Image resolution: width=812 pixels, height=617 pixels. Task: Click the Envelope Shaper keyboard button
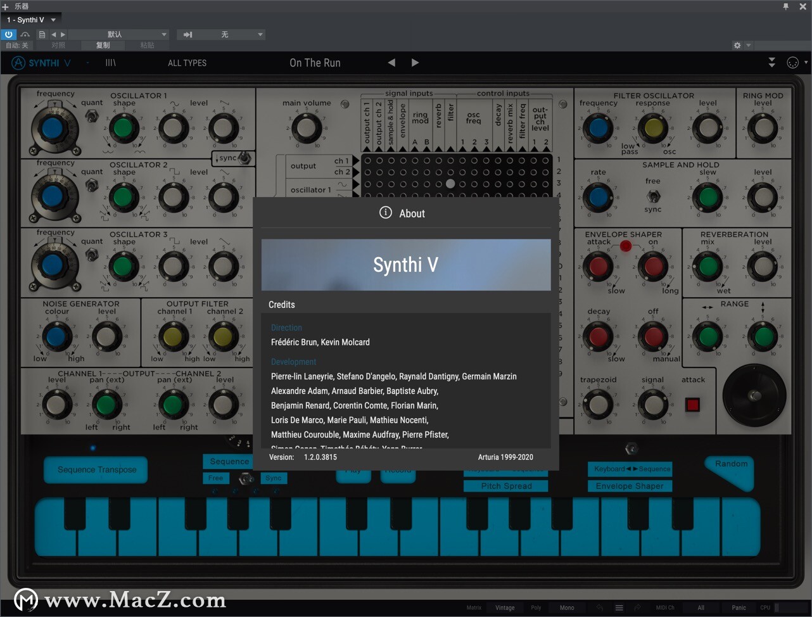(630, 486)
